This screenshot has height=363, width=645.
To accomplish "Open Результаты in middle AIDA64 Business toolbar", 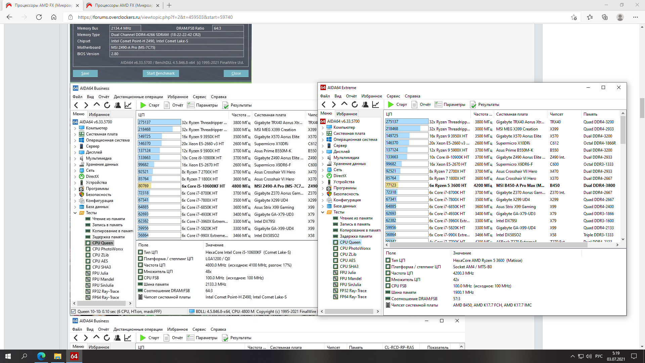I will coord(237,105).
